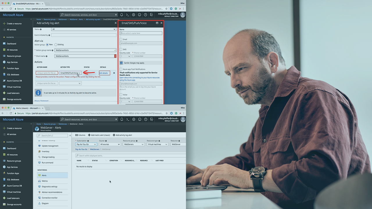Enable the Email checkbox
The width and height of the screenshot is (372, 209).
point(121,39)
